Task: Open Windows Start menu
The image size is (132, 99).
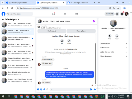Action: tap(3, 96)
